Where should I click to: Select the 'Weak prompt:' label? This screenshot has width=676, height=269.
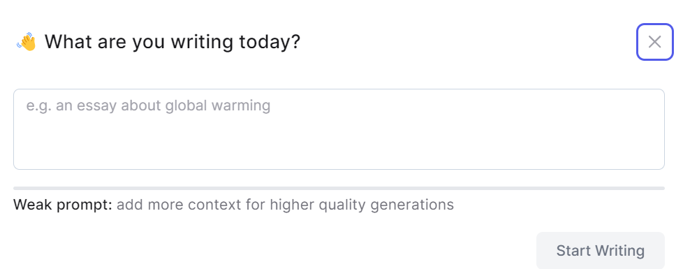pyautogui.click(x=63, y=204)
